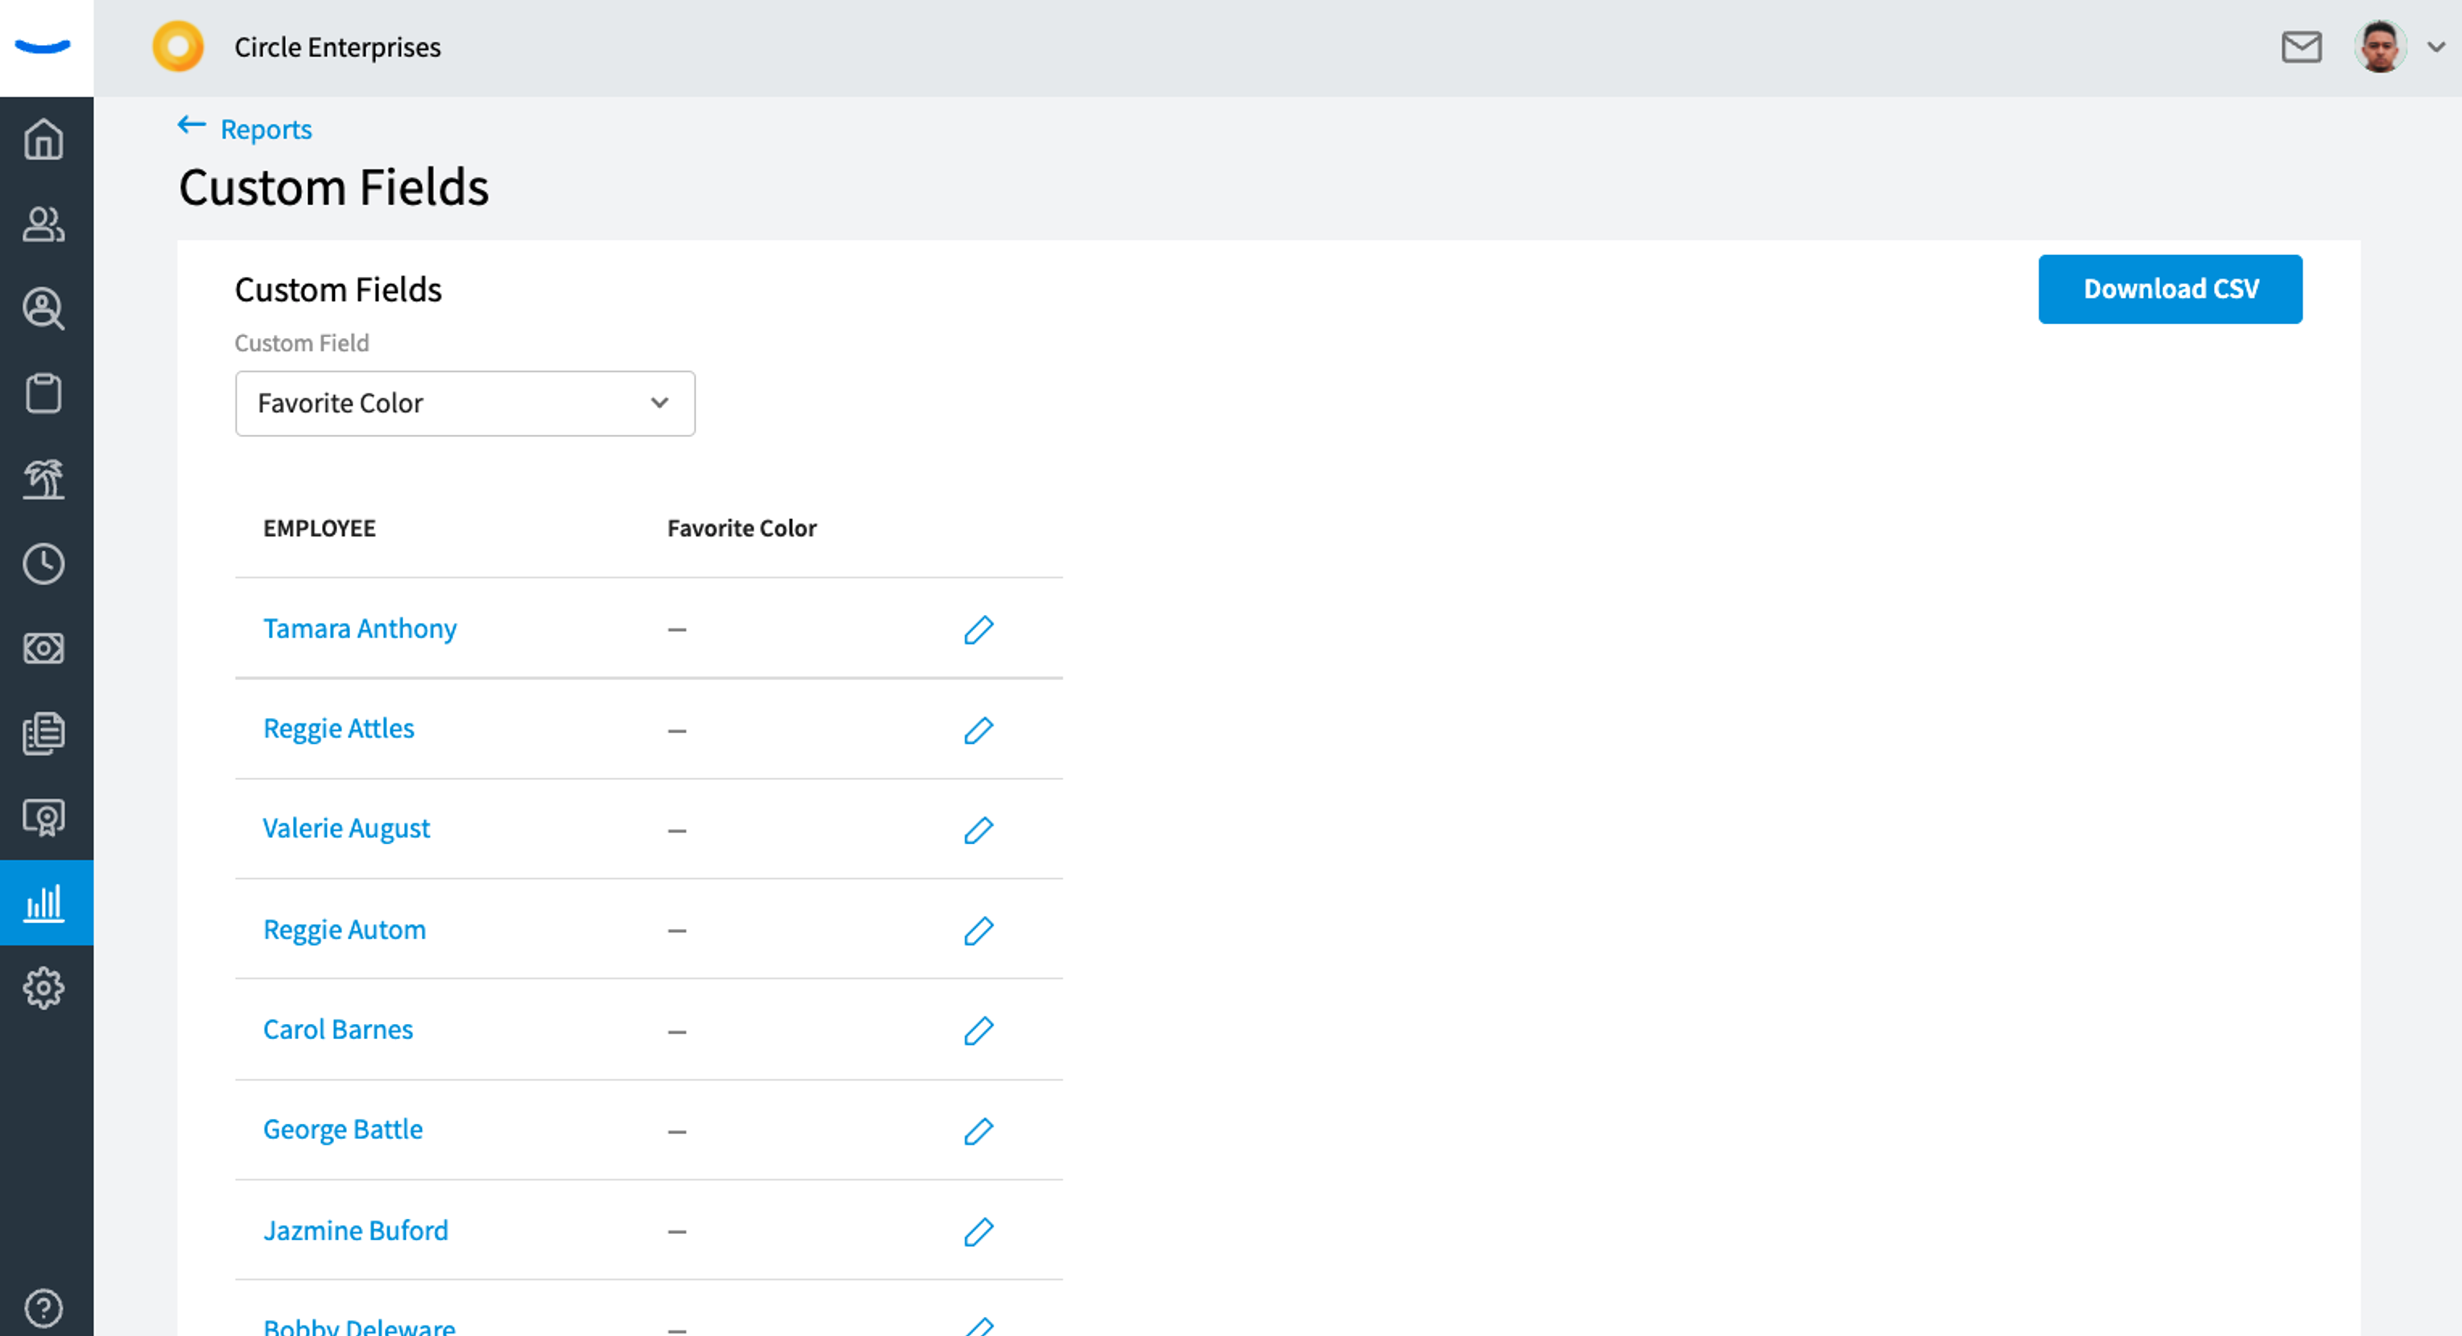
Task: Open Reggie Attles employee profile
Action: point(339,728)
